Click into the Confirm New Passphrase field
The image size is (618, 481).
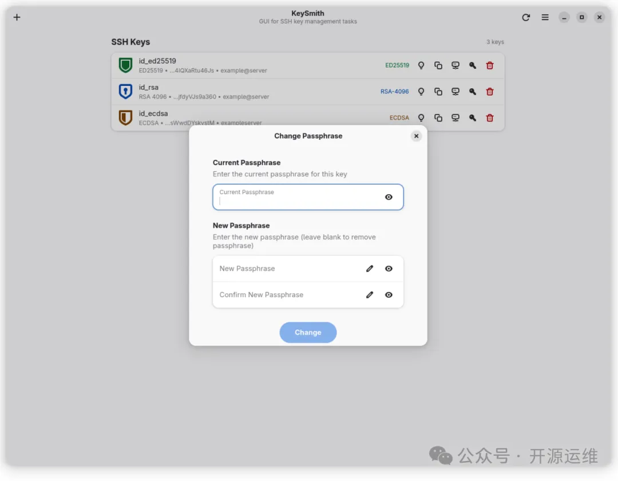[286, 295]
